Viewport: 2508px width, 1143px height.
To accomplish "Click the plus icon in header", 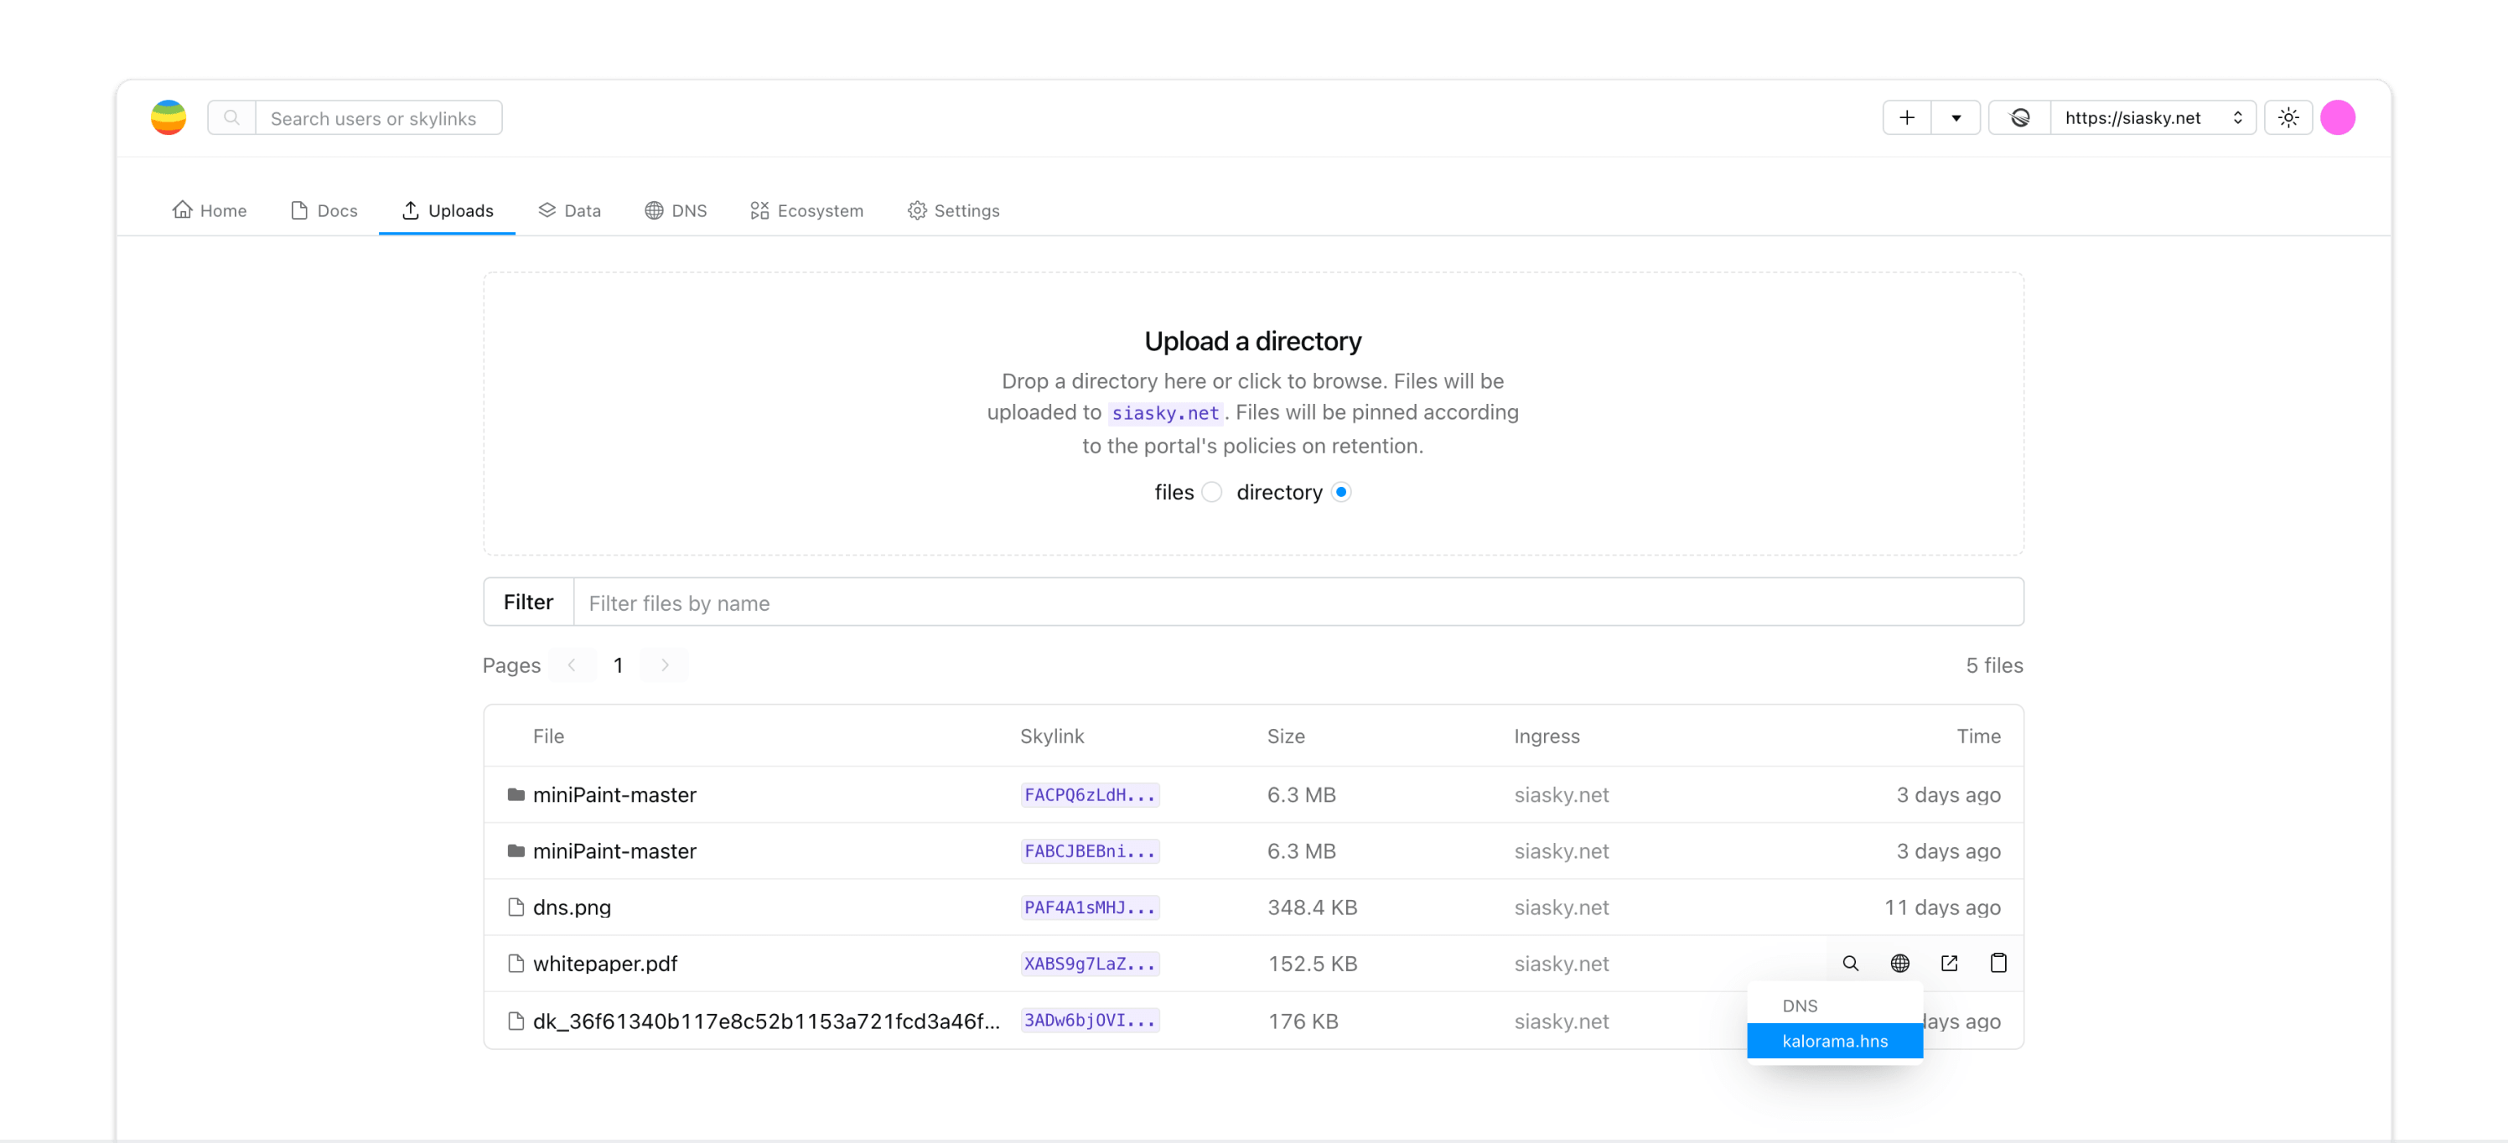I will tap(1906, 118).
